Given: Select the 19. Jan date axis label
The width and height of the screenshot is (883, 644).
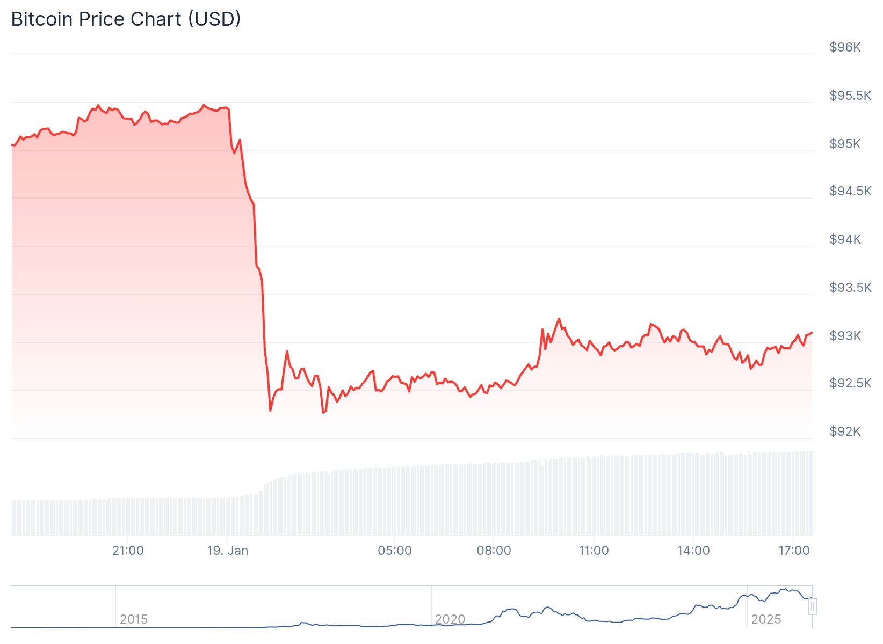Looking at the screenshot, I should (228, 551).
